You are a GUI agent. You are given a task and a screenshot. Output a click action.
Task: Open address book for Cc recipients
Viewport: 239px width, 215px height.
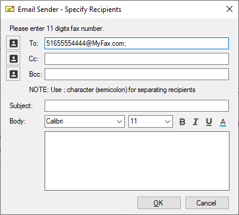pos(13,58)
